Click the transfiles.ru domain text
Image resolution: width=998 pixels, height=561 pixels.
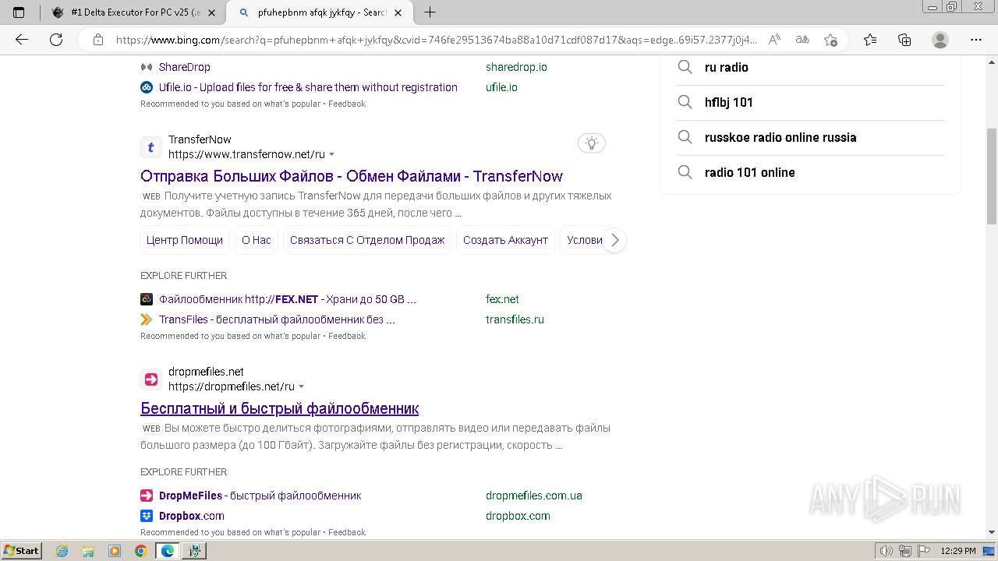[515, 319]
